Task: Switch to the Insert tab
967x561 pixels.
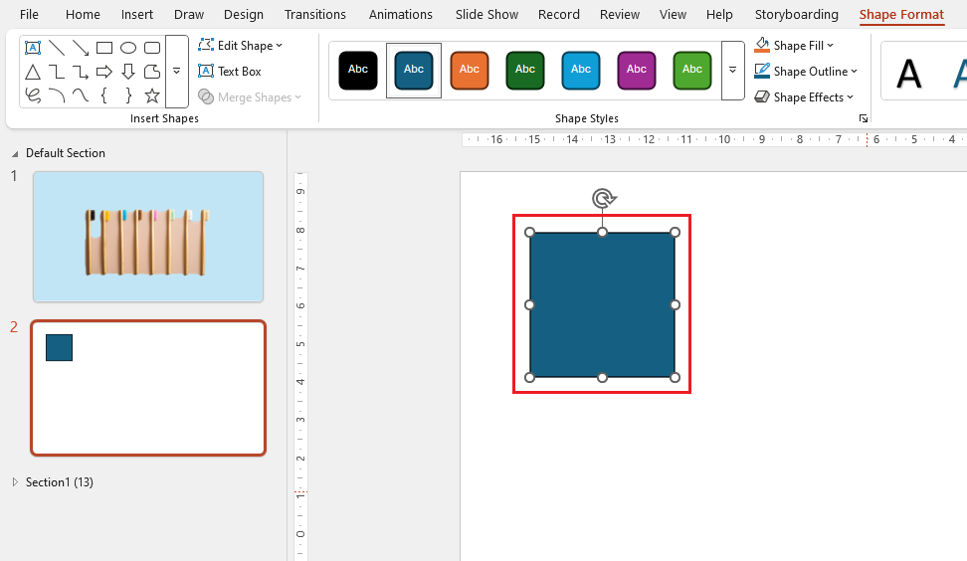Action: tap(137, 14)
